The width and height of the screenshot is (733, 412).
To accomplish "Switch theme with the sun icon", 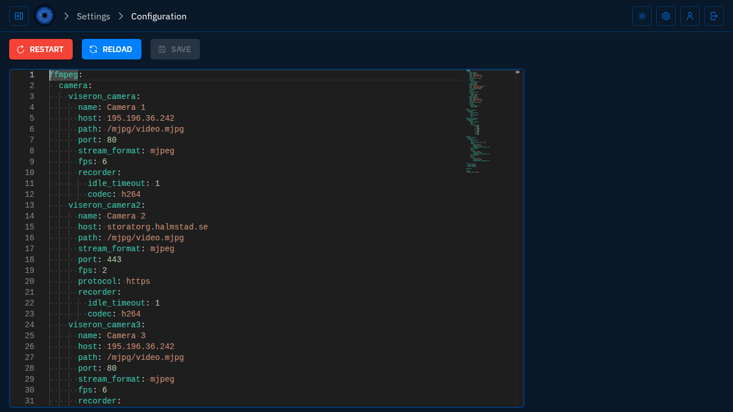I will point(642,16).
